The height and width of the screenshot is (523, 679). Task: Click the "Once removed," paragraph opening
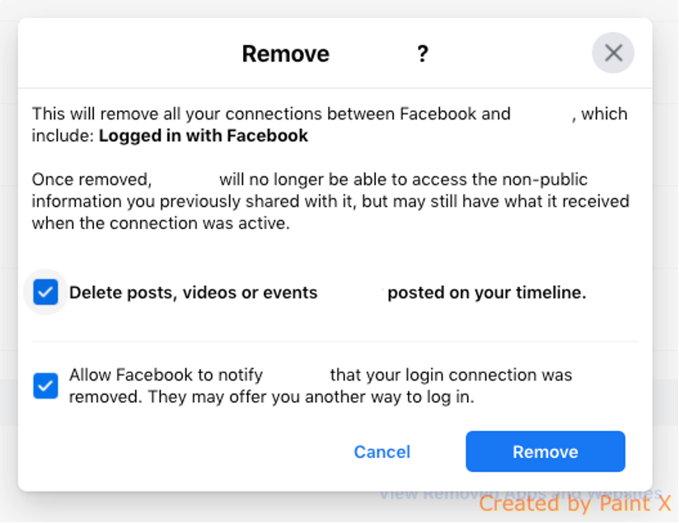pos(91,180)
